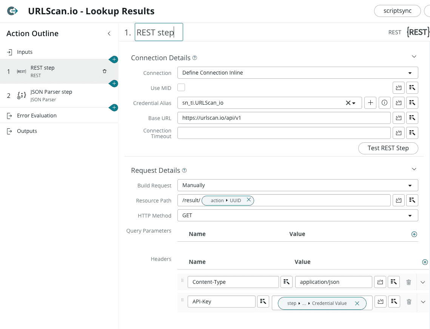The width and height of the screenshot is (430, 329).
Task: Open the Build Request dropdown
Action: [297, 186]
